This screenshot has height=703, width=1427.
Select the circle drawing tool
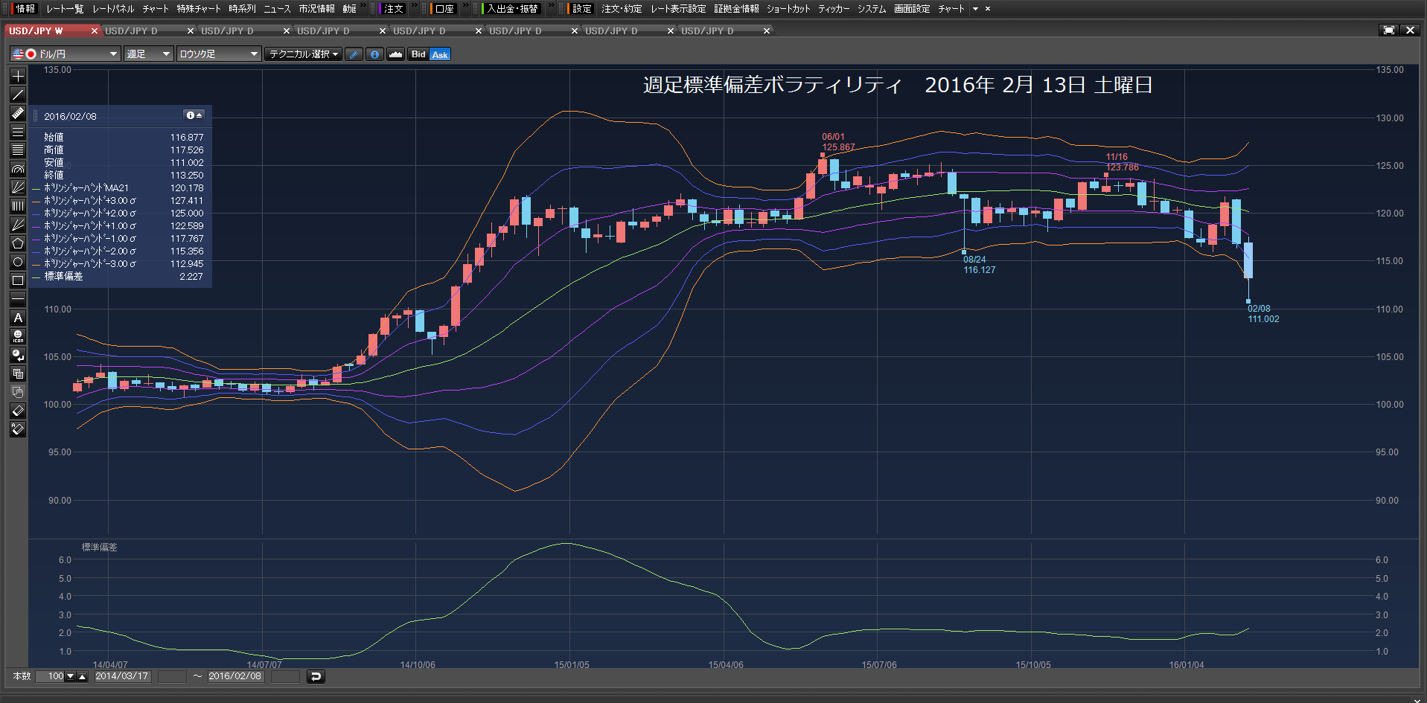(x=18, y=262)
